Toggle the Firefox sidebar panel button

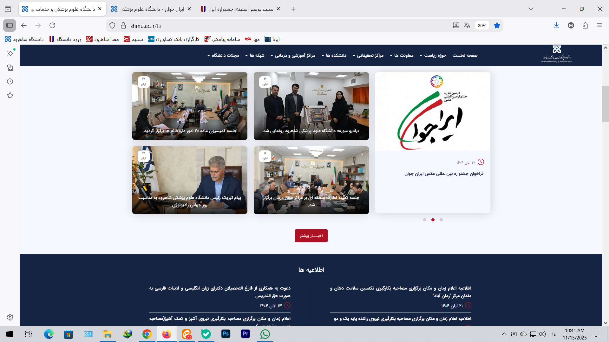tap(10, 25)
